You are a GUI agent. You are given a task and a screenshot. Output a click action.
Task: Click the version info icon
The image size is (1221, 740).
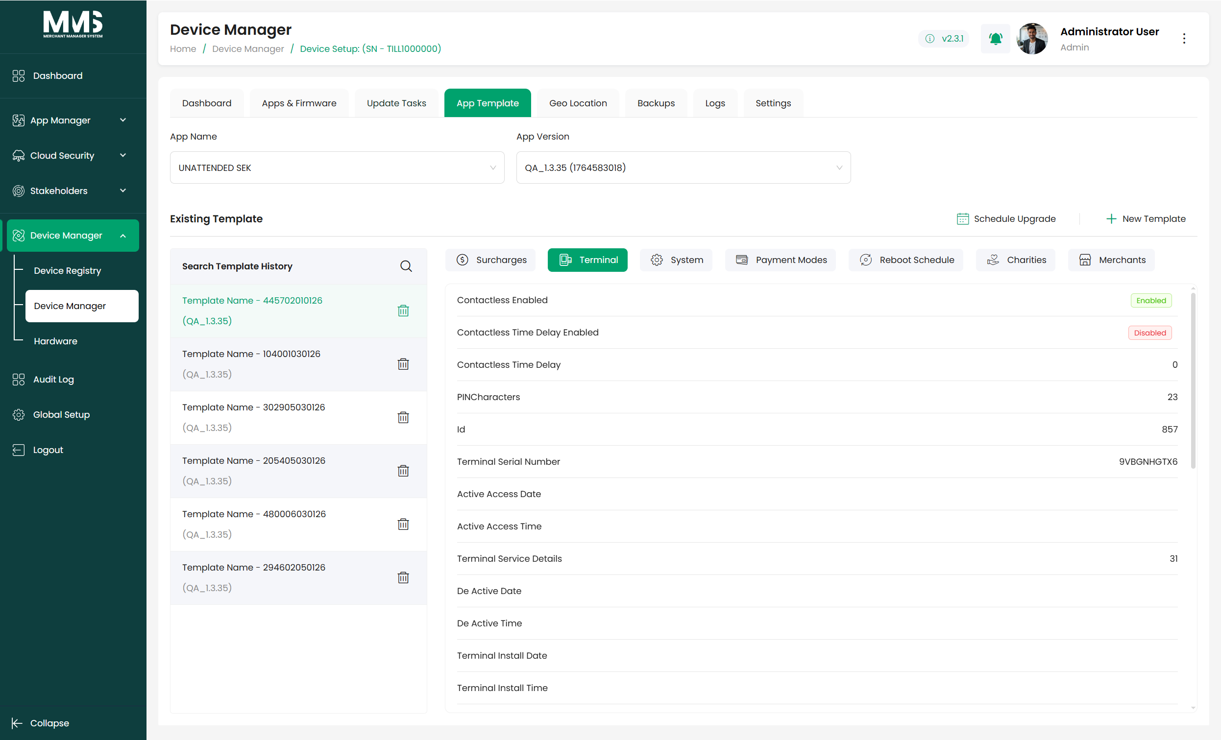pyautogui.click(x=929, y=39)
